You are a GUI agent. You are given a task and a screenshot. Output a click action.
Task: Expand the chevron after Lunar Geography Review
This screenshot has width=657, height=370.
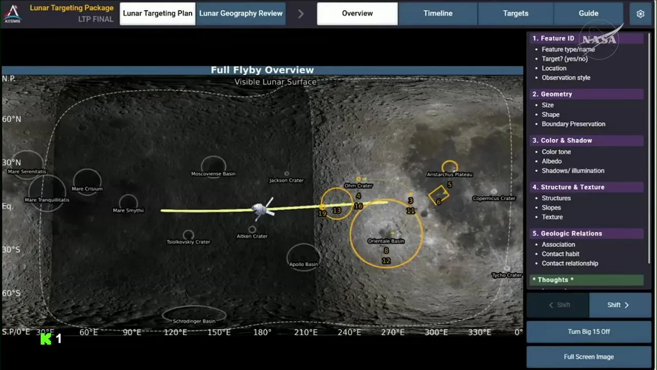coord(301,14)
